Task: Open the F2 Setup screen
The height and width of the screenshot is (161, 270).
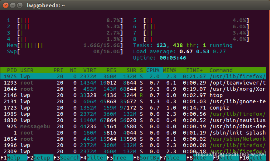Action: tap(40, 158)
